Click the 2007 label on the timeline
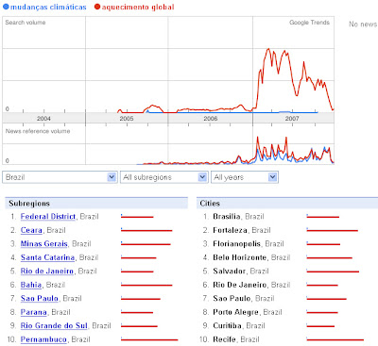This screenshot has height=346, width=378. (x=292, y=119)
